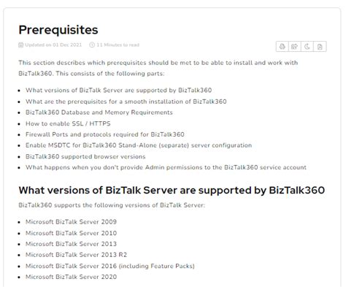Open the smooth installation prerequisites link
The width and height of the screenshot is (346, 287).
click(126, 102)
